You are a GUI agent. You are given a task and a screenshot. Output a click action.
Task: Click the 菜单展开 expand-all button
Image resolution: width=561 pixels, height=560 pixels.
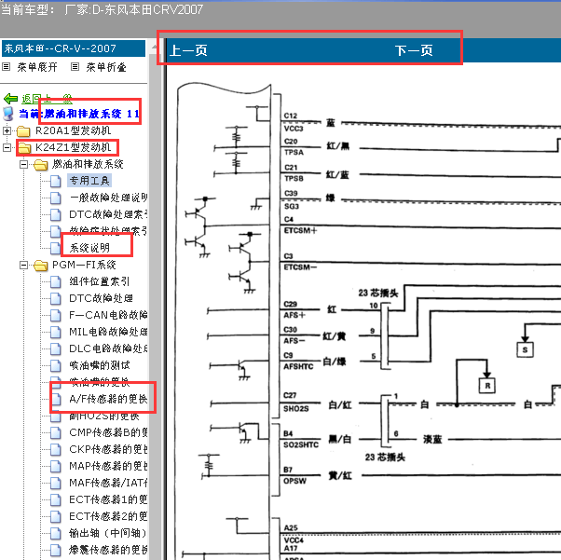[x=37, y=67]
